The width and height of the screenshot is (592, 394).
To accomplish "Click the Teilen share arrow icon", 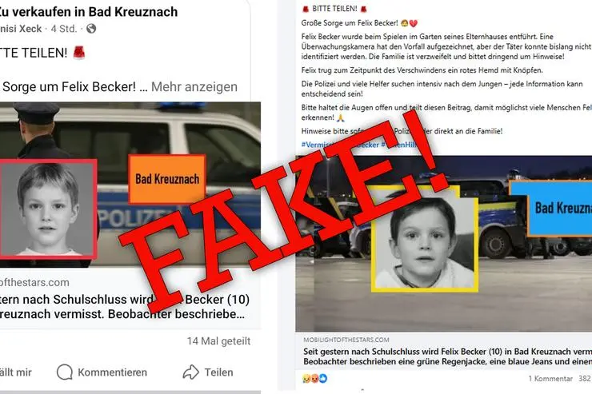I will coord(190,372).
